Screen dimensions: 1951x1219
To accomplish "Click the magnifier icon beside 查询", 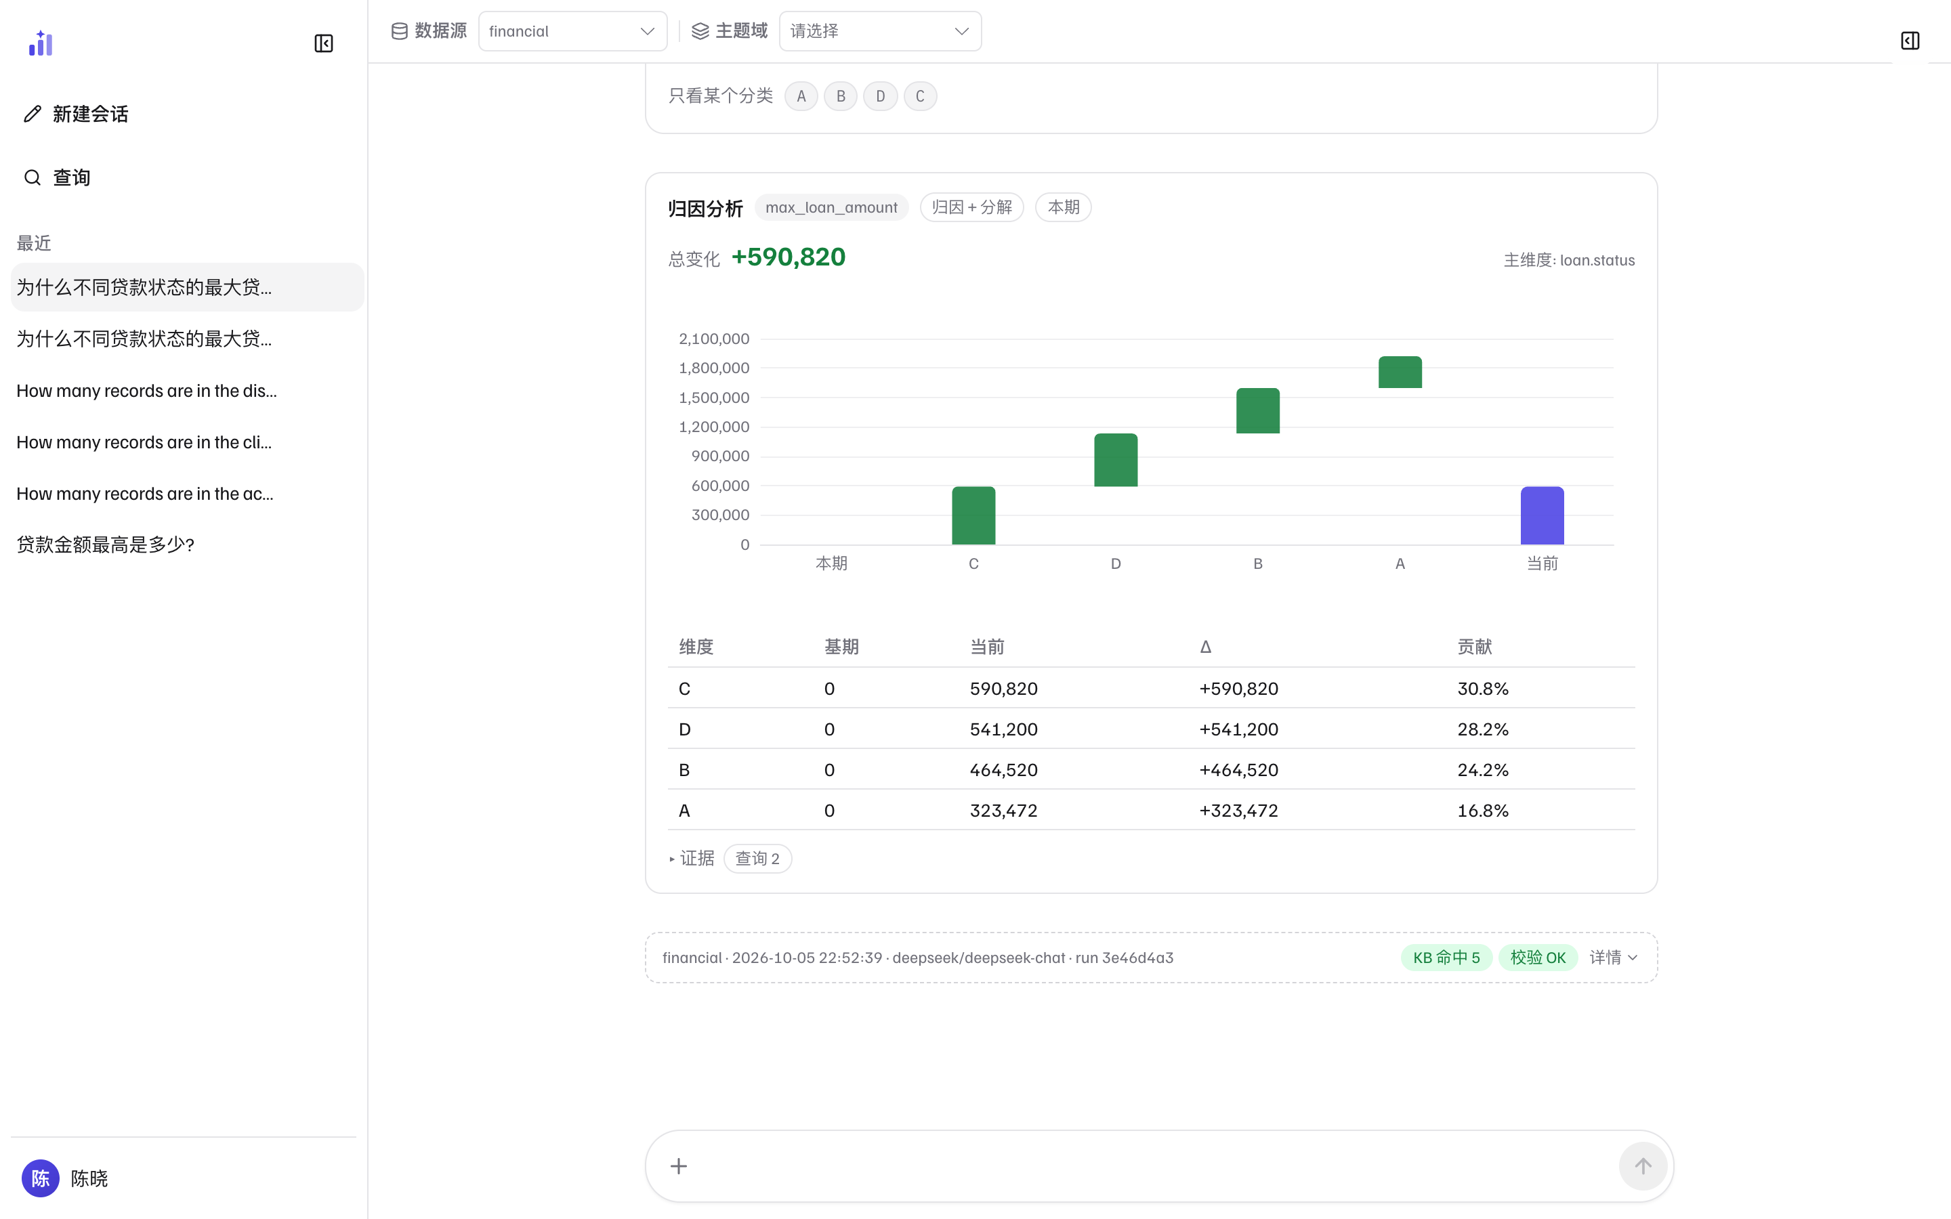I will 33,177.
